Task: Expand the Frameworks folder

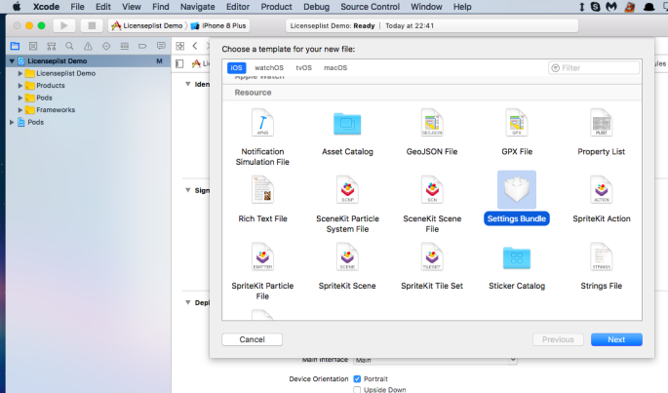Action: coord(20,110)
